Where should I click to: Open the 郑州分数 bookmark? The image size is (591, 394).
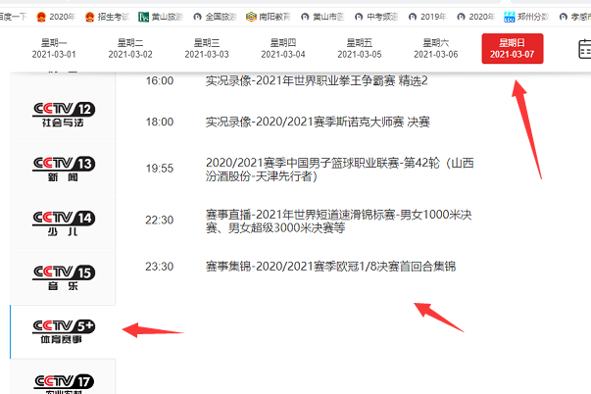click(526, 17)
